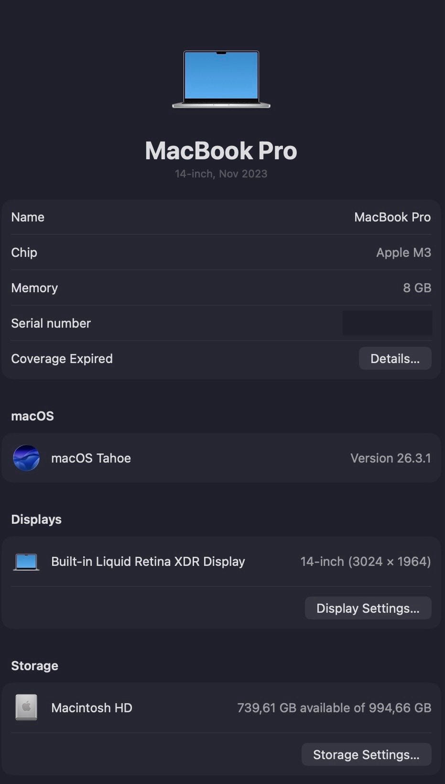
Task: Click the Coverage Expired label
Action: click(x=62, y=359)
